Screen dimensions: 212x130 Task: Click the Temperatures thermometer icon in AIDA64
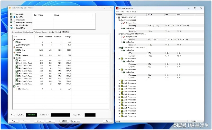point(14,39)
